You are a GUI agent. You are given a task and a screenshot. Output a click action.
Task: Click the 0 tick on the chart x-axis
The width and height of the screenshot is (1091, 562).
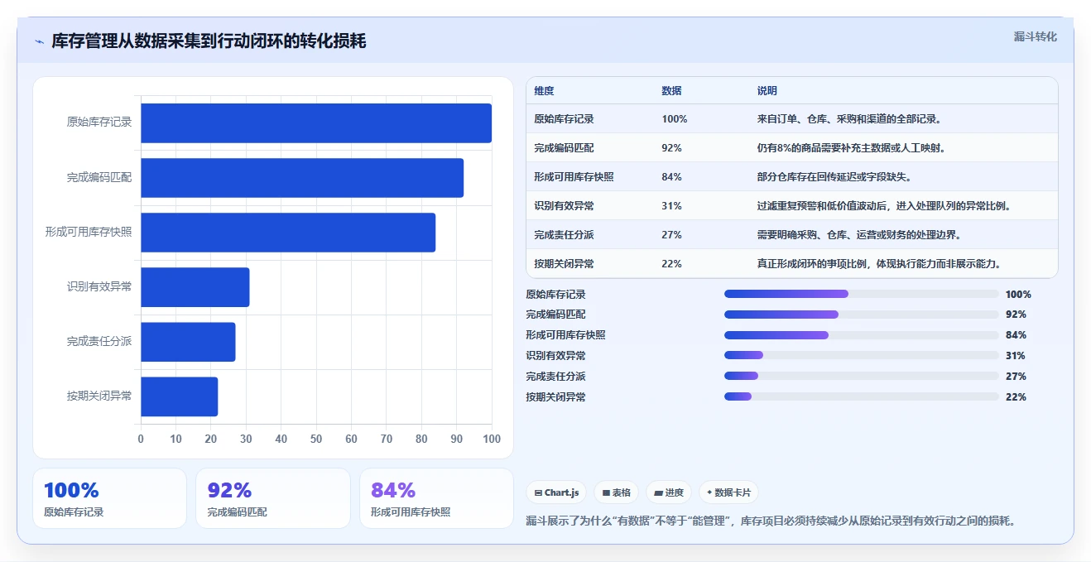click(x=141, y=439)
